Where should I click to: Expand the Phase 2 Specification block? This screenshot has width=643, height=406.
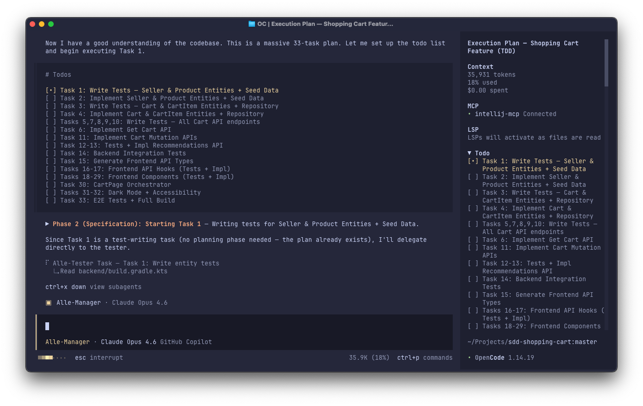tap(47, 224)
